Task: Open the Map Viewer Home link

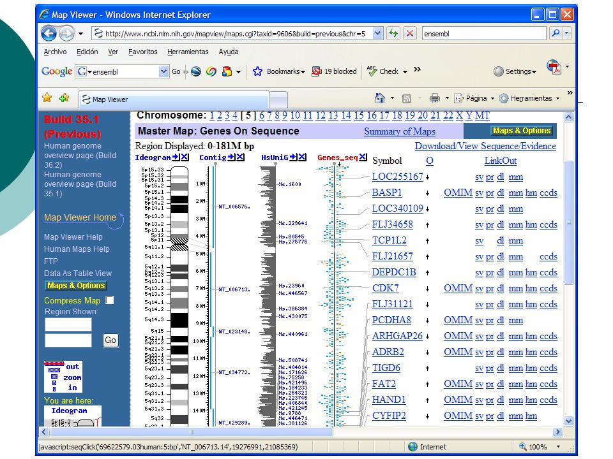Action: 80,217
